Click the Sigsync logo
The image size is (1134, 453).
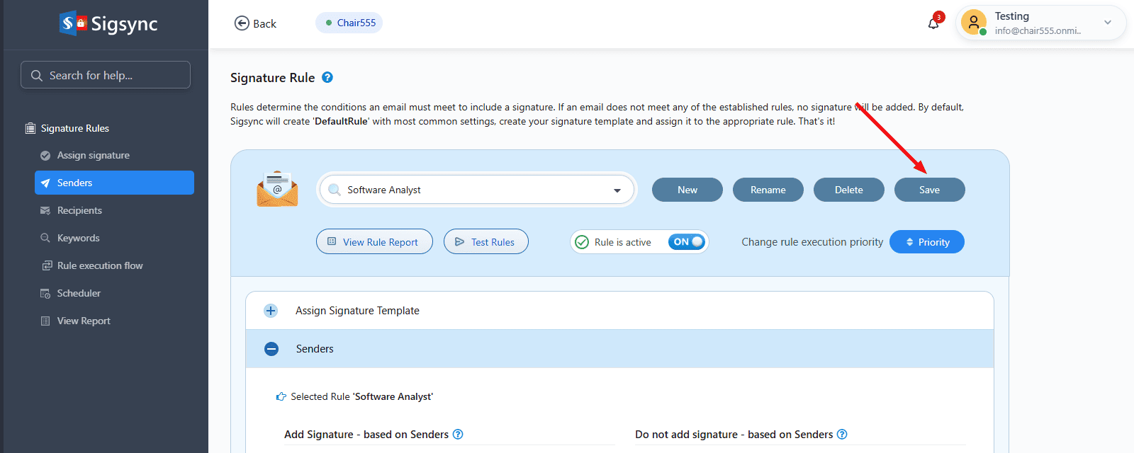[x=108, y=24]
